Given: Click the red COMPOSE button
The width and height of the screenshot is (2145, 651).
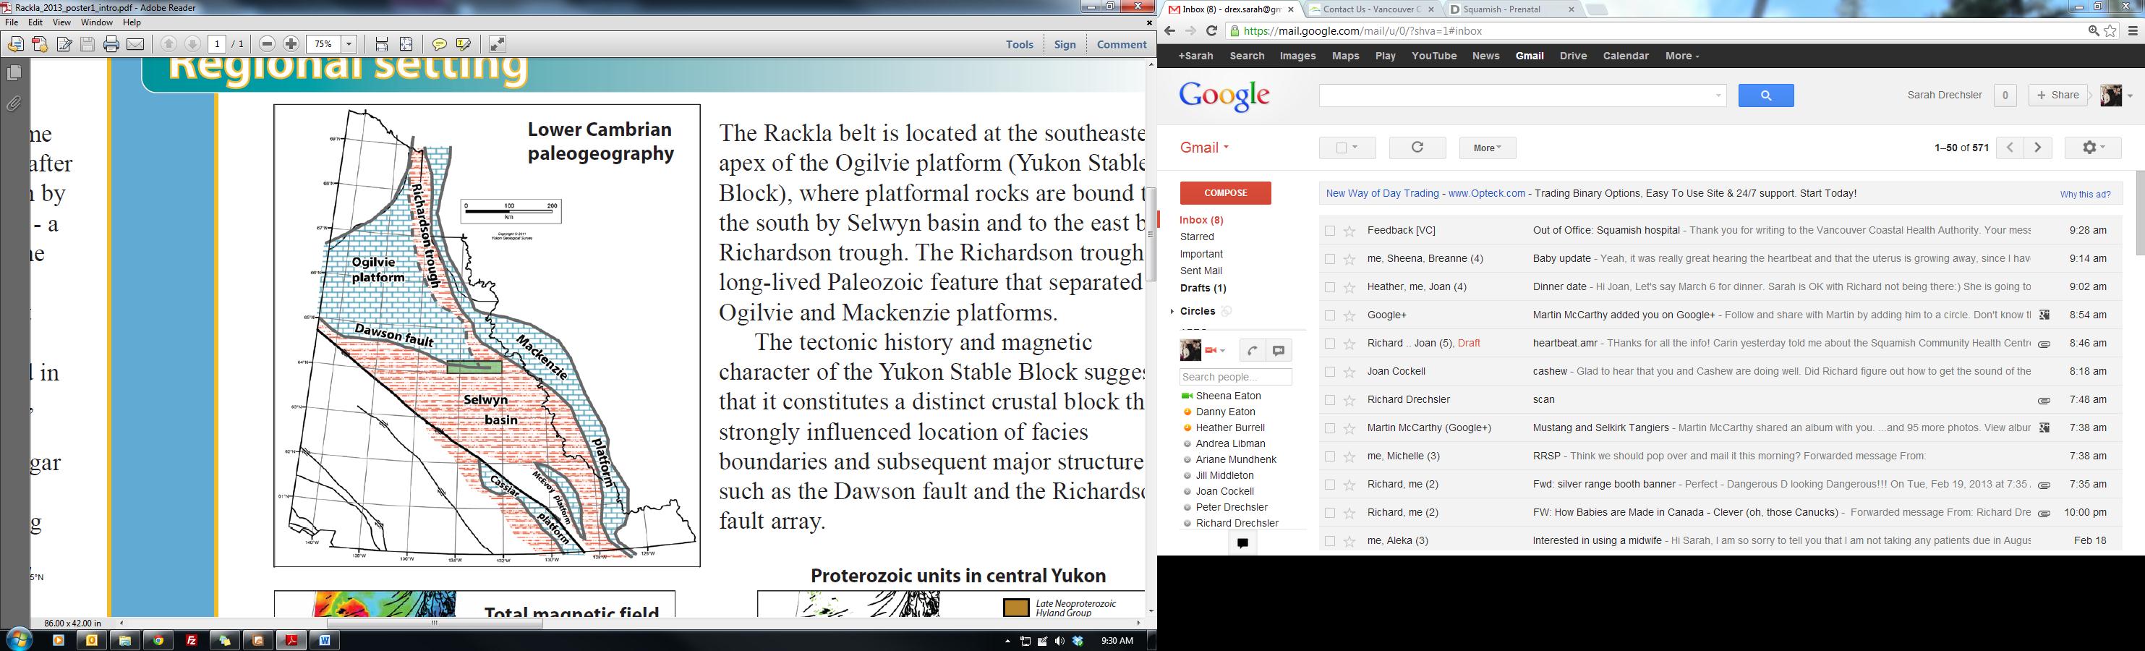Looking at the screenshot, I should (x=1225, y=193).
